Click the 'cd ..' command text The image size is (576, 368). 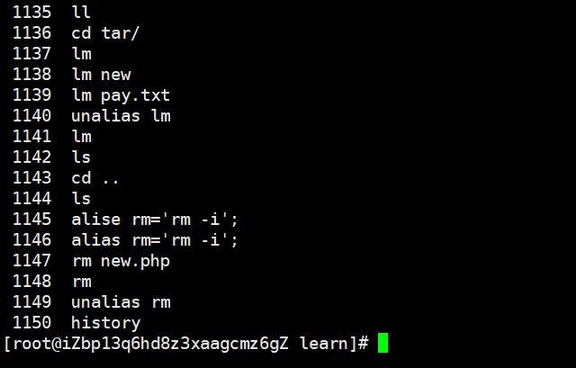(x=95, y=178)
